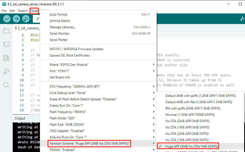Click comment text 'eds buffer size'
This screenshot has width=245, height=152.
(x=172, y=65)
